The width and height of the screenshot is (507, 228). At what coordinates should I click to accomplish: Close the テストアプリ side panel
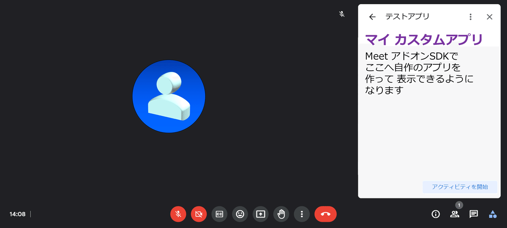[x=490, y=17]
